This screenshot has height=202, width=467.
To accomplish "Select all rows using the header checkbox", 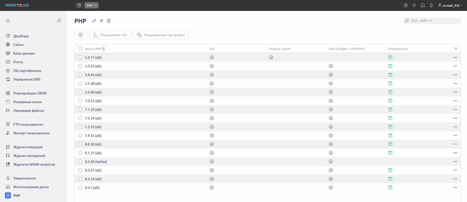I will point(80,49).
